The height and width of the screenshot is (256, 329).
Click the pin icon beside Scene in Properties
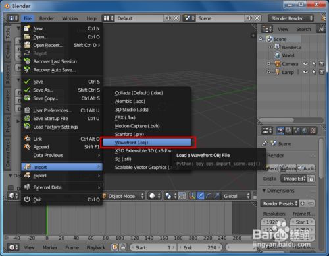pos(265,143)
